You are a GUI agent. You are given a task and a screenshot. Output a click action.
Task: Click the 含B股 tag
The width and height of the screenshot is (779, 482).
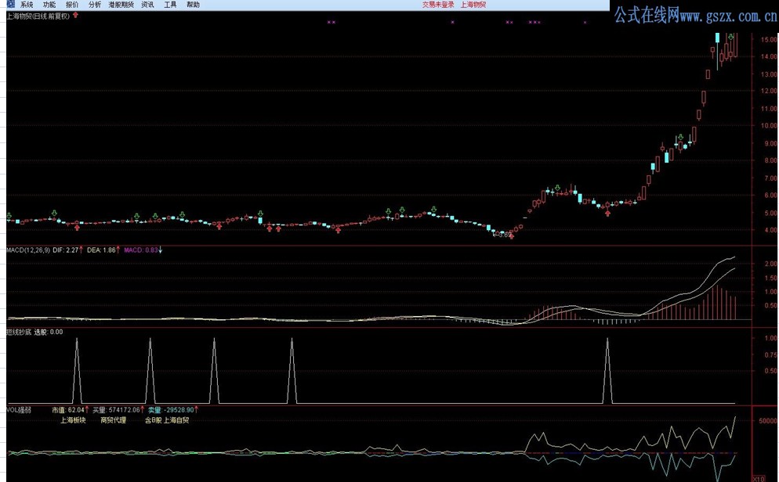pos(153,420)
